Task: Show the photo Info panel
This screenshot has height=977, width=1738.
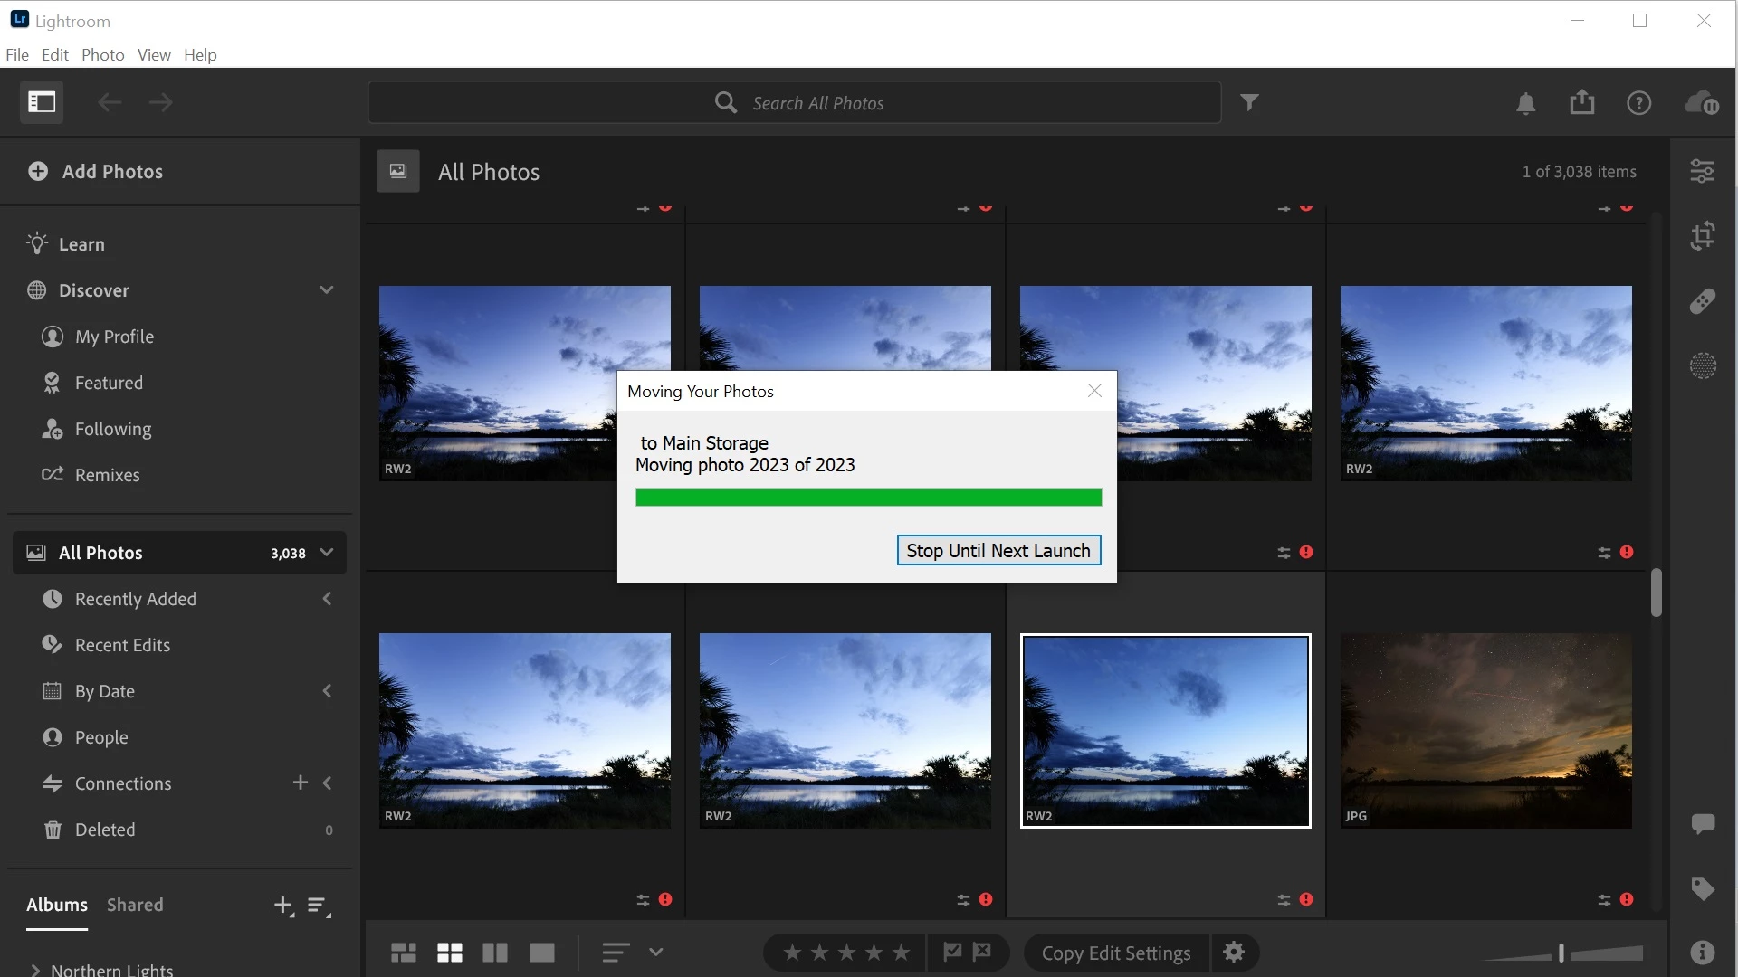Action: (1702, 952)
